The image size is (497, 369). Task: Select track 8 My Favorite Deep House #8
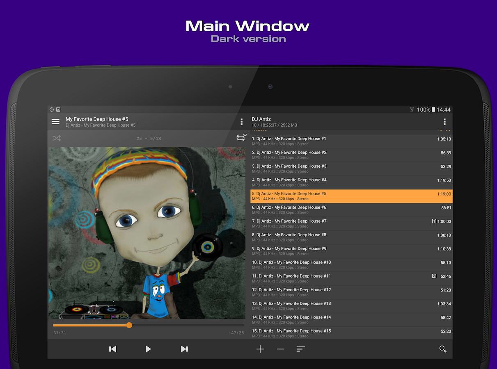351,237
